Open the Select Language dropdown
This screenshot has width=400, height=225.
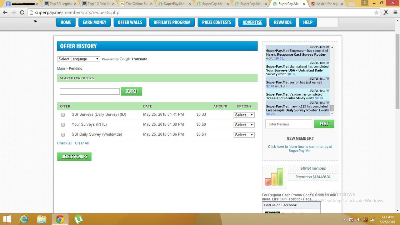point(78,59)
